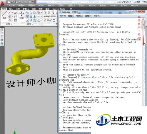Click the Plot (printer) icon in quick access toolbar
Screen dimensions: 147x134
click(30, 2)
